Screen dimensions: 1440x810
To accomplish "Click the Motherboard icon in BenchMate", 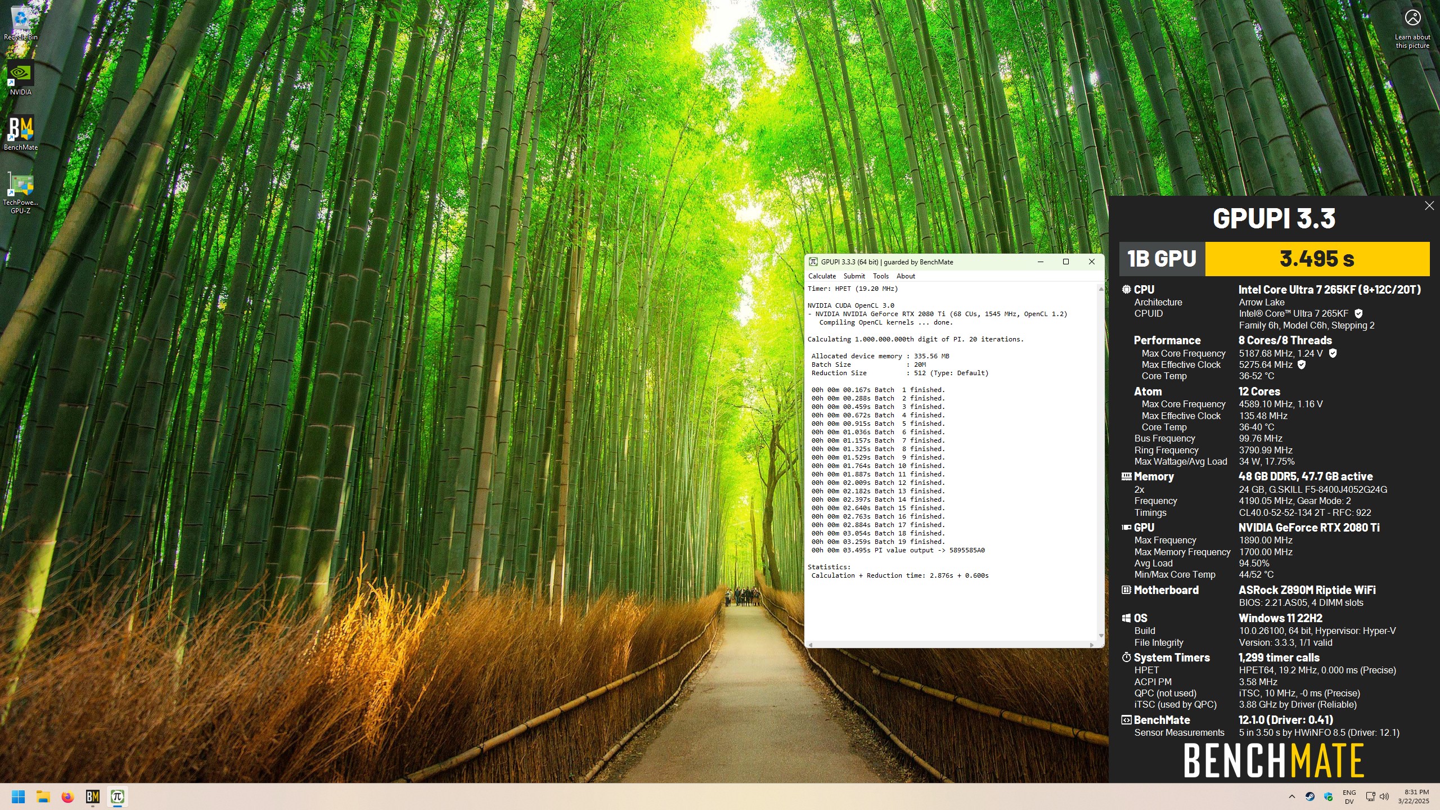I will click(1126, 590).
